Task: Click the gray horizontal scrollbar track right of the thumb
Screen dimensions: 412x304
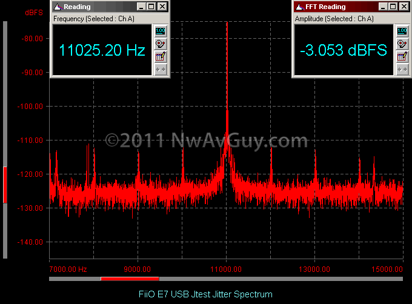Action: pyautogui.click(x=281, y=279)
